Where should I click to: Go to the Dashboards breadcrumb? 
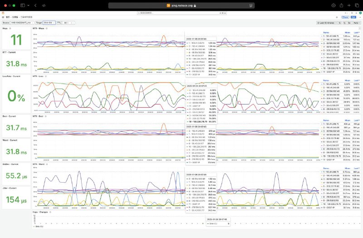point(15,17)
